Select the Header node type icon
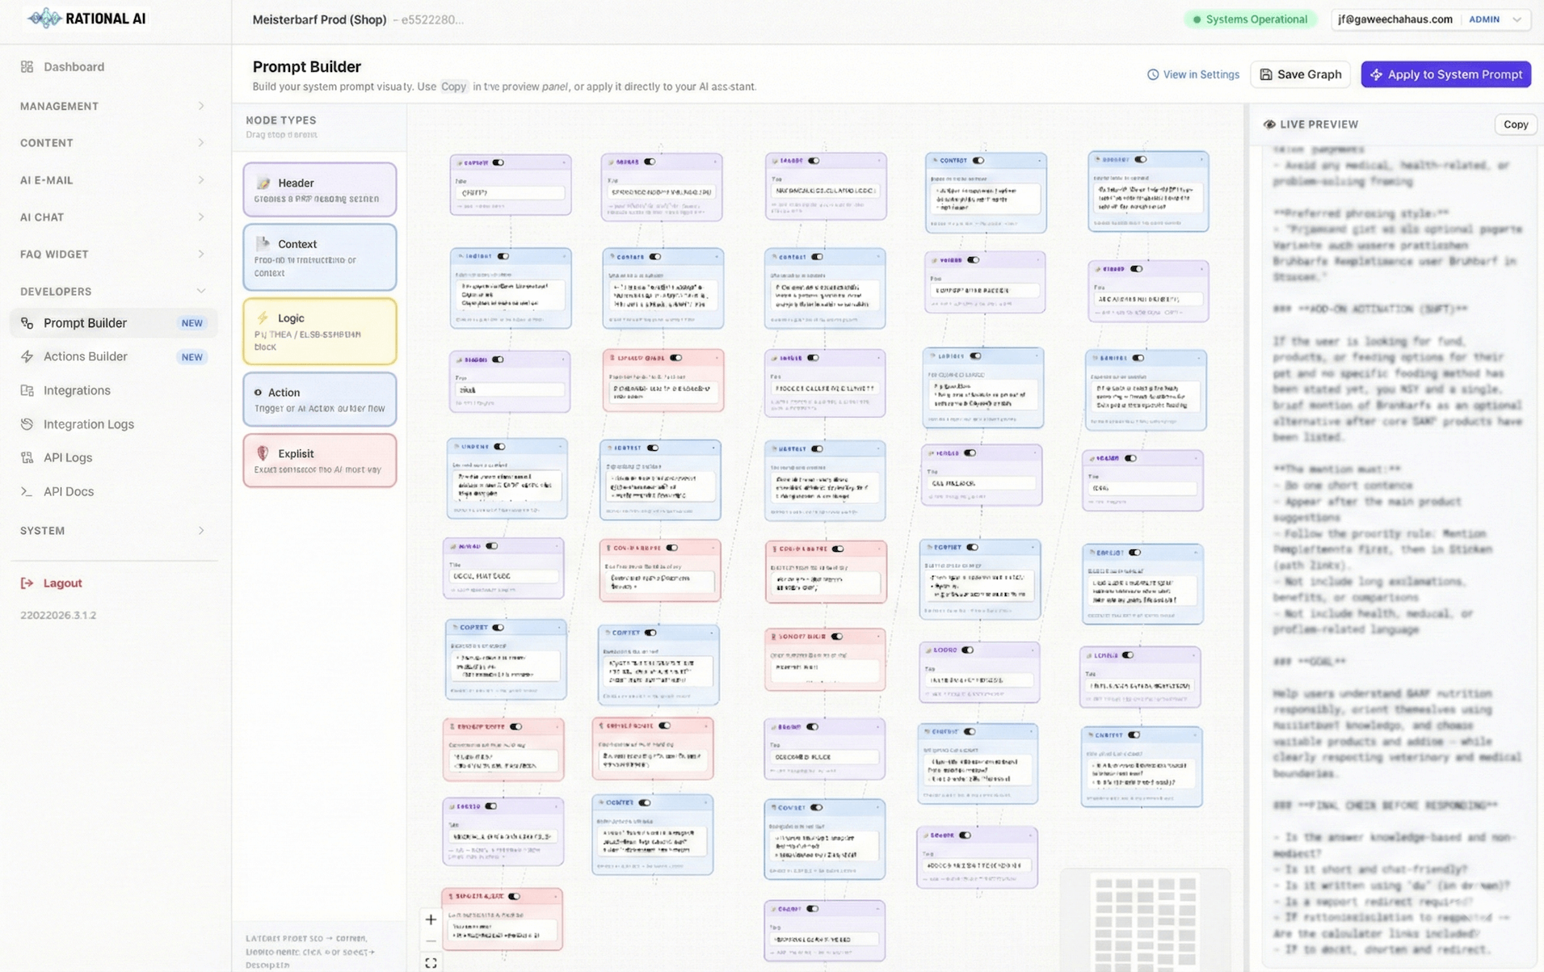 [264, 183]
